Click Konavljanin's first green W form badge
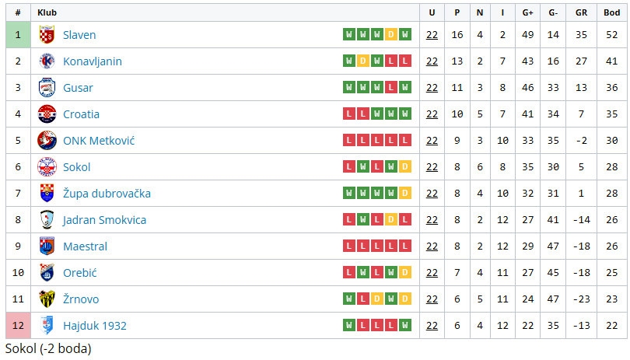630x360 pixels. (x=348, y=61)
